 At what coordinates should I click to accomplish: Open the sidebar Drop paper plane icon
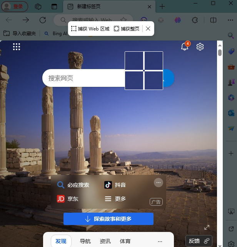[x=231, y=129]
